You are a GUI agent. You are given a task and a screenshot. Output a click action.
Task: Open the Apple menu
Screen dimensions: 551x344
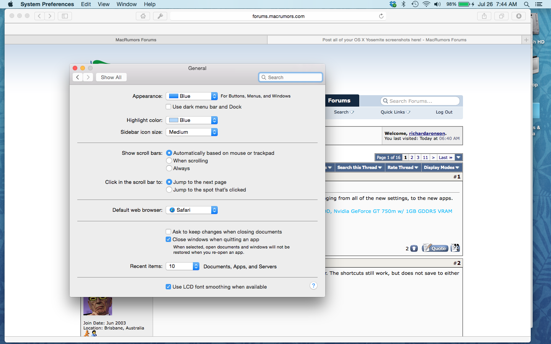[10, 4]
